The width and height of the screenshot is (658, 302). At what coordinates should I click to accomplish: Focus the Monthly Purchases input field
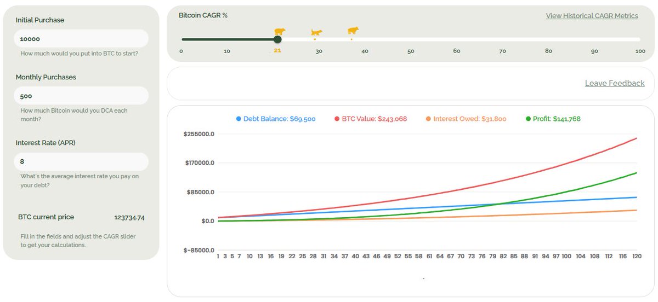point(81,96)
